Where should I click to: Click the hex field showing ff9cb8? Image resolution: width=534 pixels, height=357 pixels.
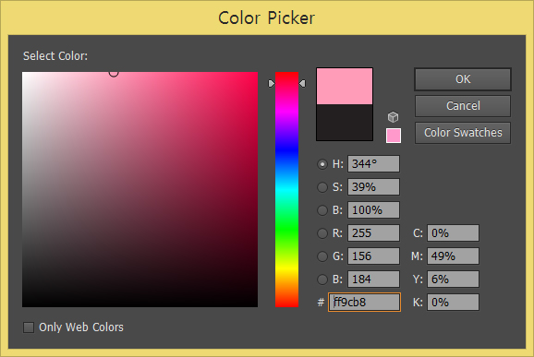coord(364,302)
